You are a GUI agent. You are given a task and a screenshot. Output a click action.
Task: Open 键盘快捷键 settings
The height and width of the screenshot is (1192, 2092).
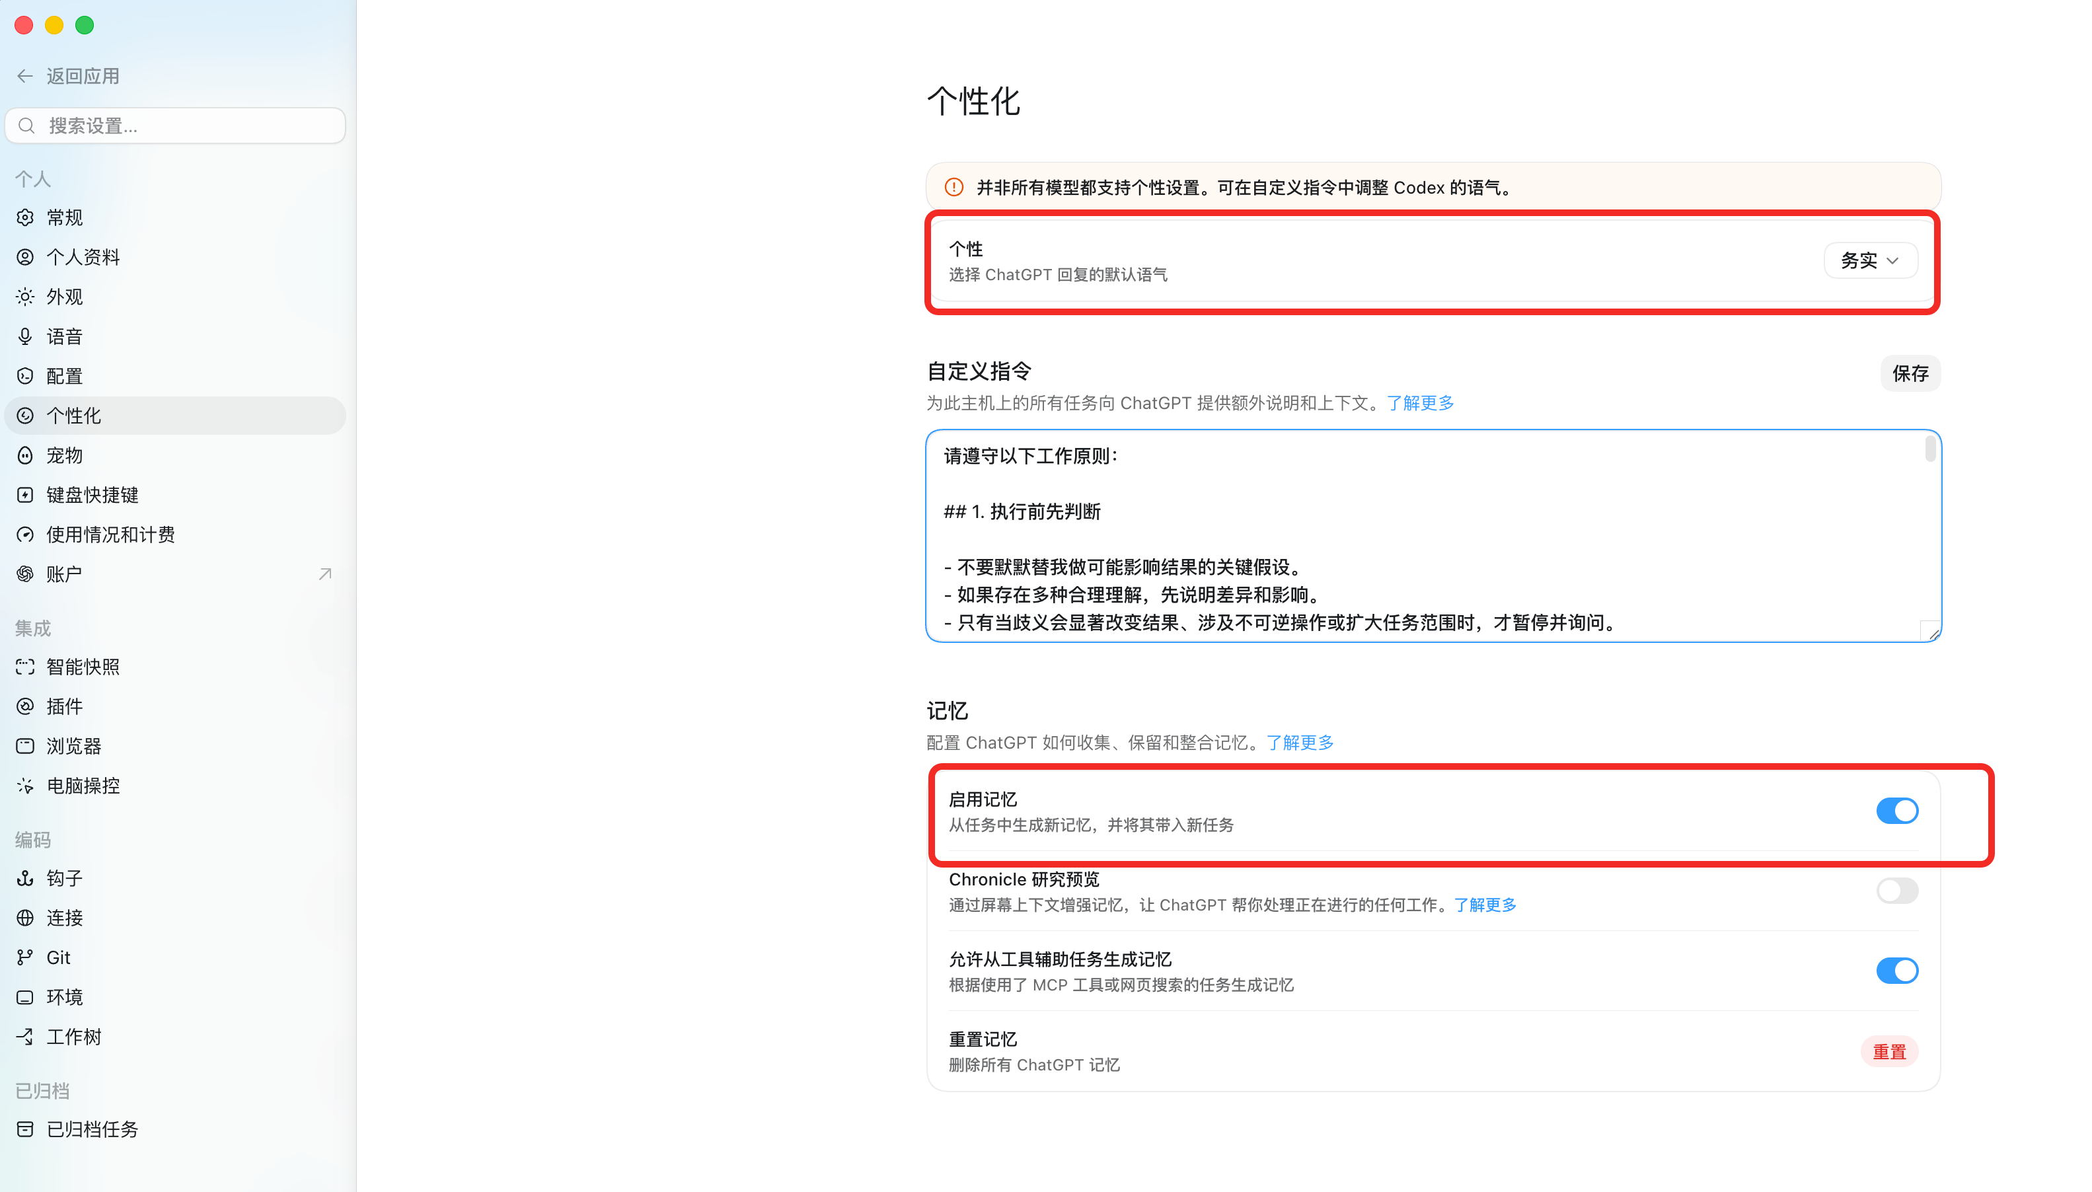click(x=174, y=496)
